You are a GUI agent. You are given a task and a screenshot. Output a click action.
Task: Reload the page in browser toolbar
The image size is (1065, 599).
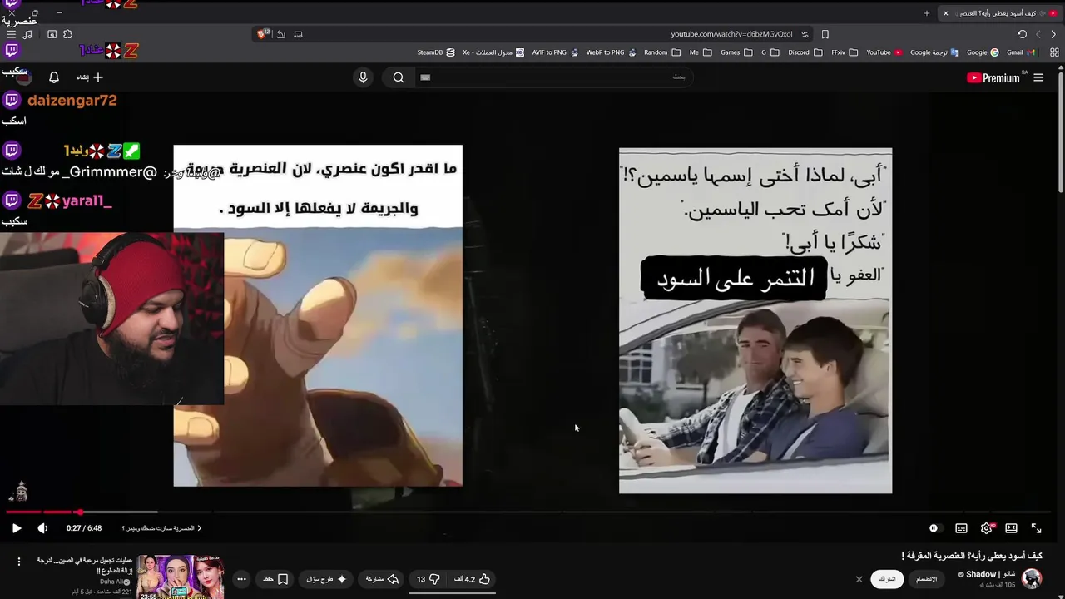(1023, 34)
